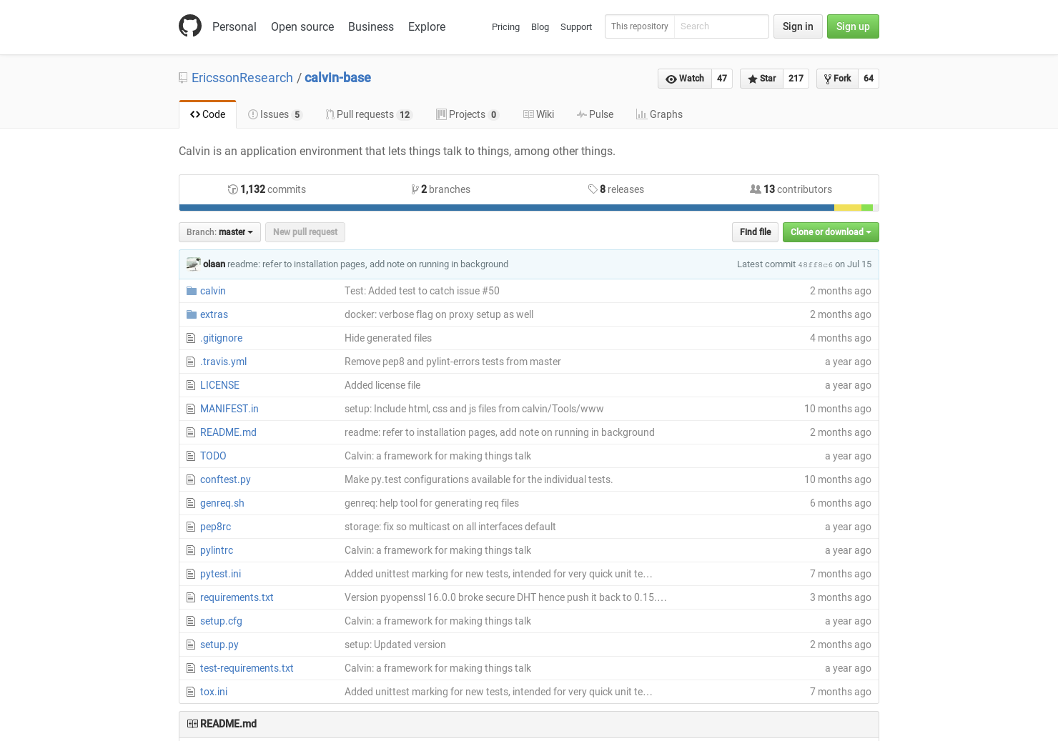This screenshot has width=1058, height=741.
Task: Watch the repository
Action: pyautogui.click(x=685, y=79)
